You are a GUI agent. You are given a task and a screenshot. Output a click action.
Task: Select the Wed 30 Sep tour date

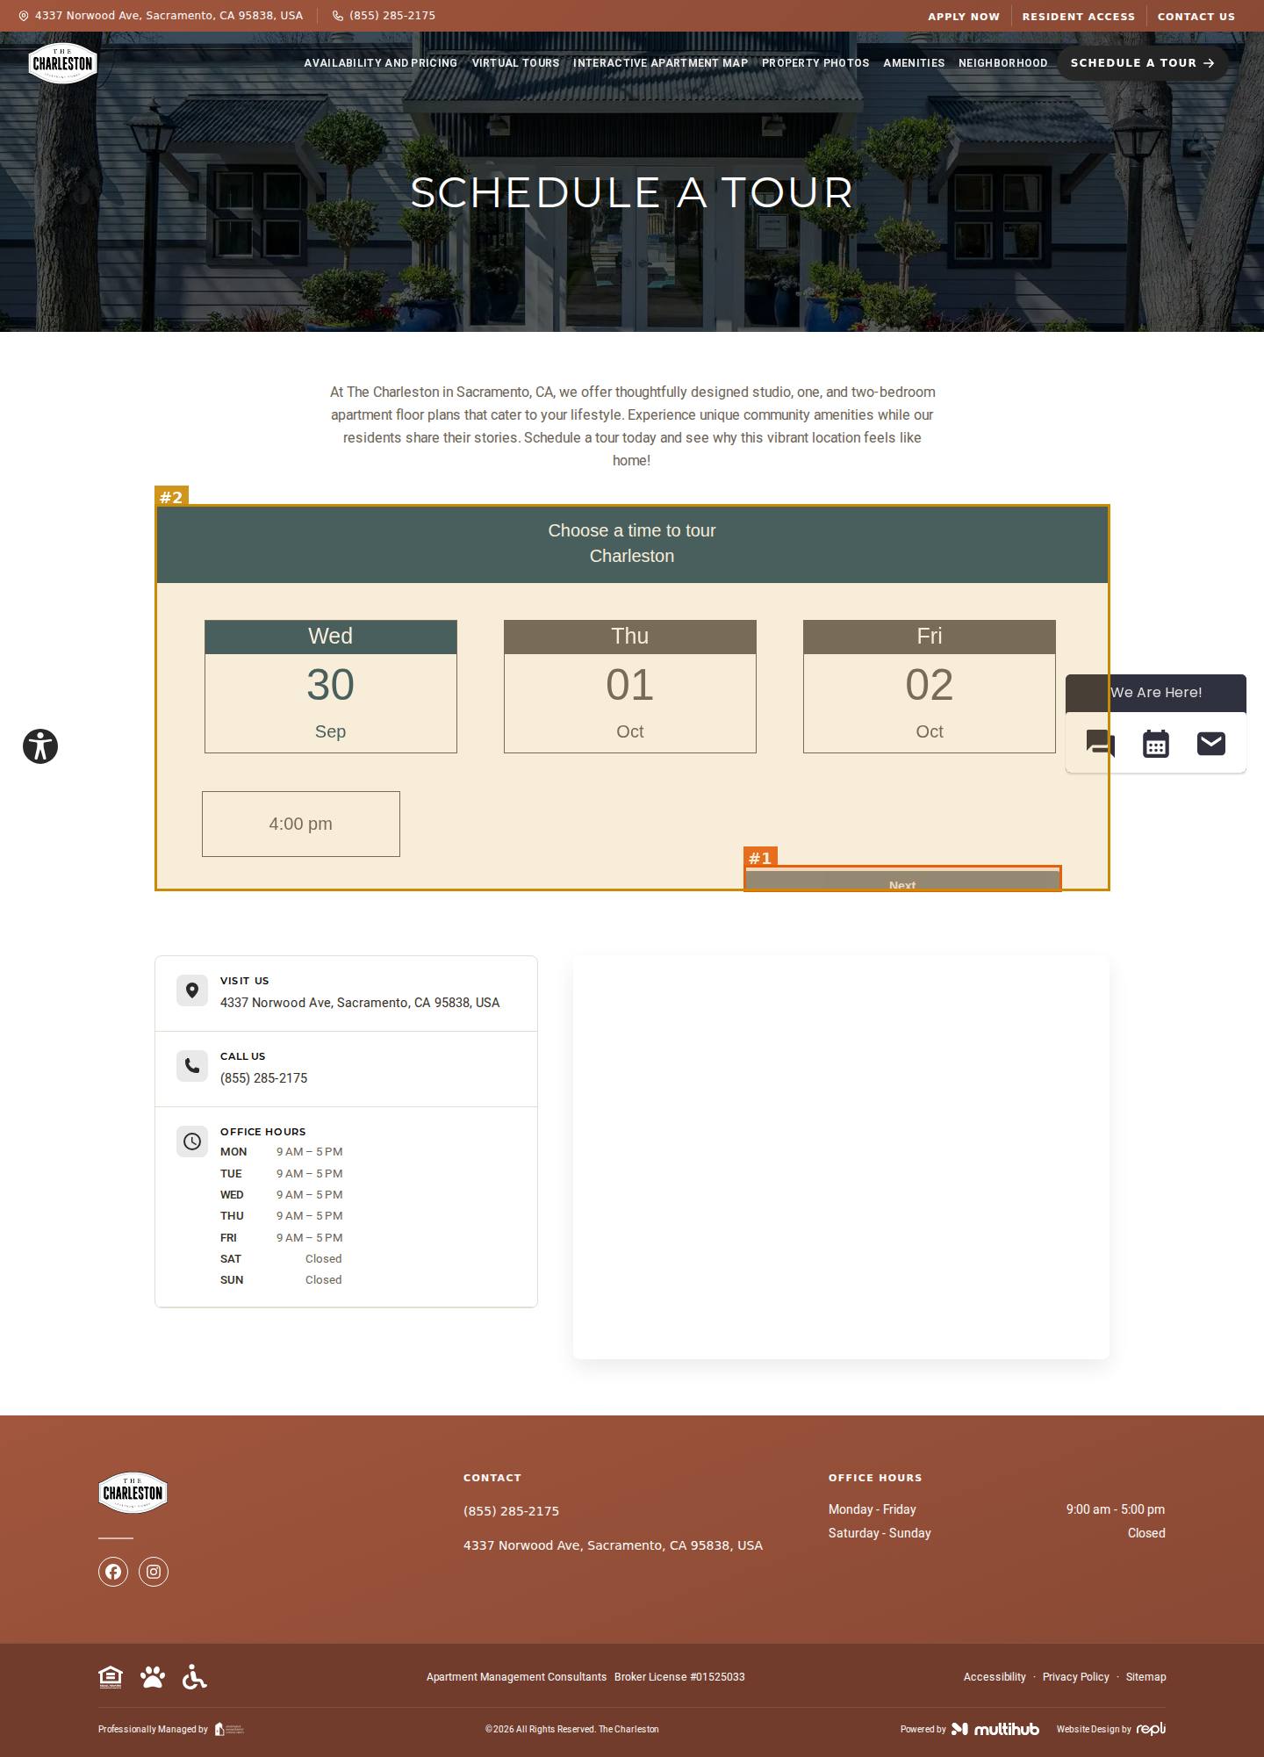coord(331,687)
